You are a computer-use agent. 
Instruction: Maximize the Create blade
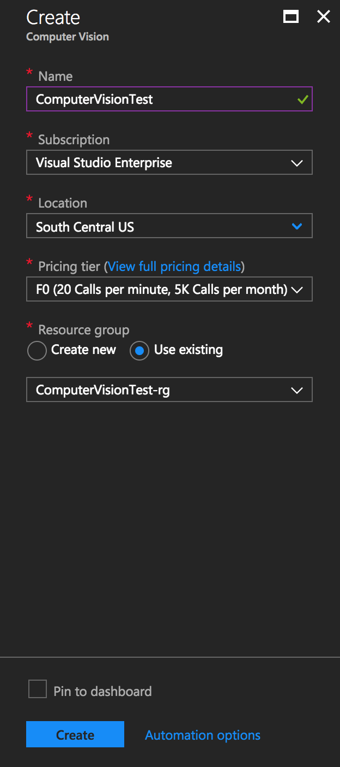[x=291, y=17]
